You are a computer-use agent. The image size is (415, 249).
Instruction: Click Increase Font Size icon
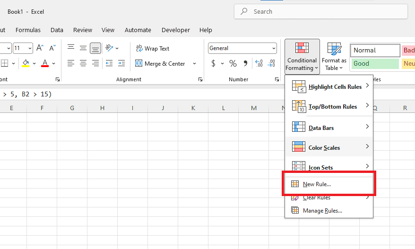[x=40, y=48]
